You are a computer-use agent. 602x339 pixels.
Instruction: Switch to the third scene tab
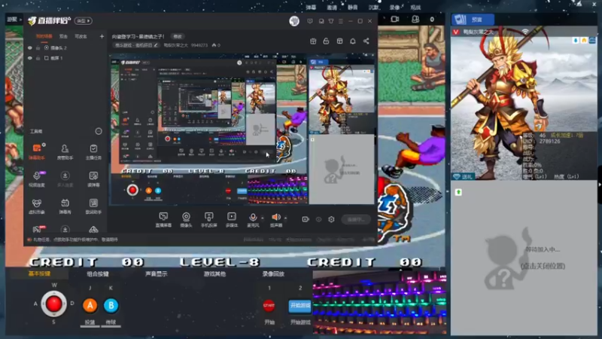pos(81,36)
